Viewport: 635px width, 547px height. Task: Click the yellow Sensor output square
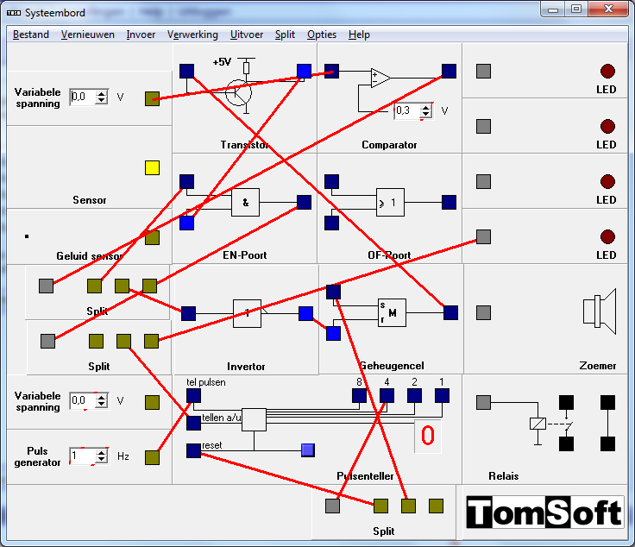(x=152, y=167)
